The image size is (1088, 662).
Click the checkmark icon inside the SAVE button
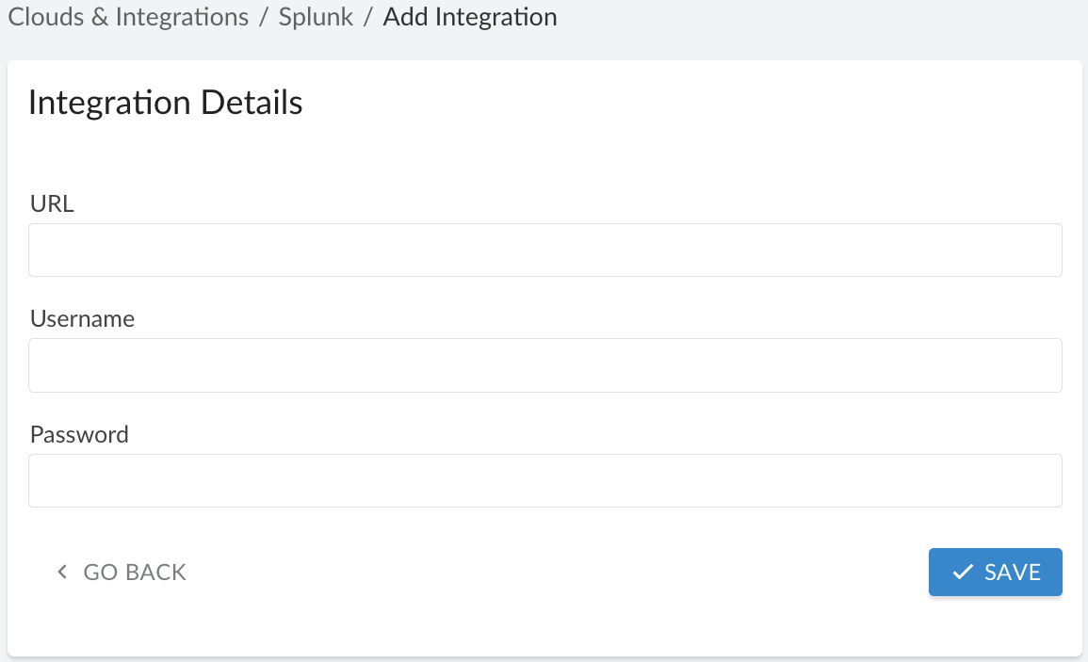tap(963, 572)
